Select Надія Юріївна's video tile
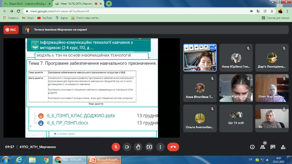The image size is (292, 164). coord(236,87)
